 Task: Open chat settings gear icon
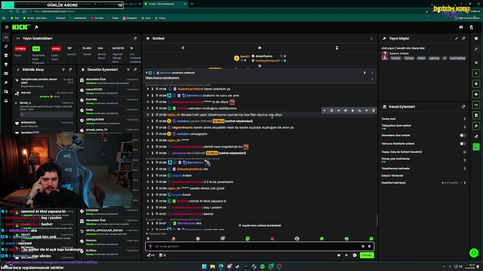coord(346,255)
